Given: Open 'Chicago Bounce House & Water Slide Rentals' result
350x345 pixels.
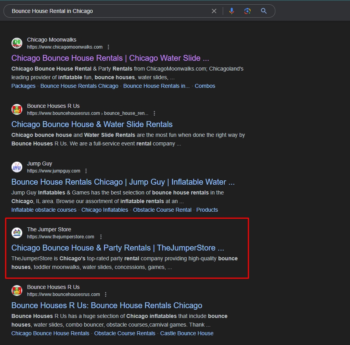Looking at the screenshot, I should tap(92, 124).
